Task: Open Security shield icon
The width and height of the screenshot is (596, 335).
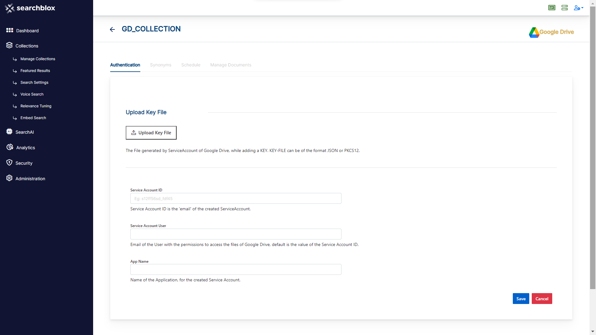Action: click(x=9, y=163)
